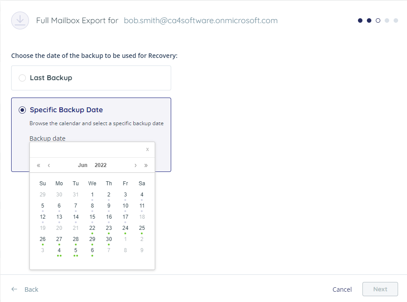Click the greyed-out day 18
Screen dimensions: 407x302
point(142,217)
